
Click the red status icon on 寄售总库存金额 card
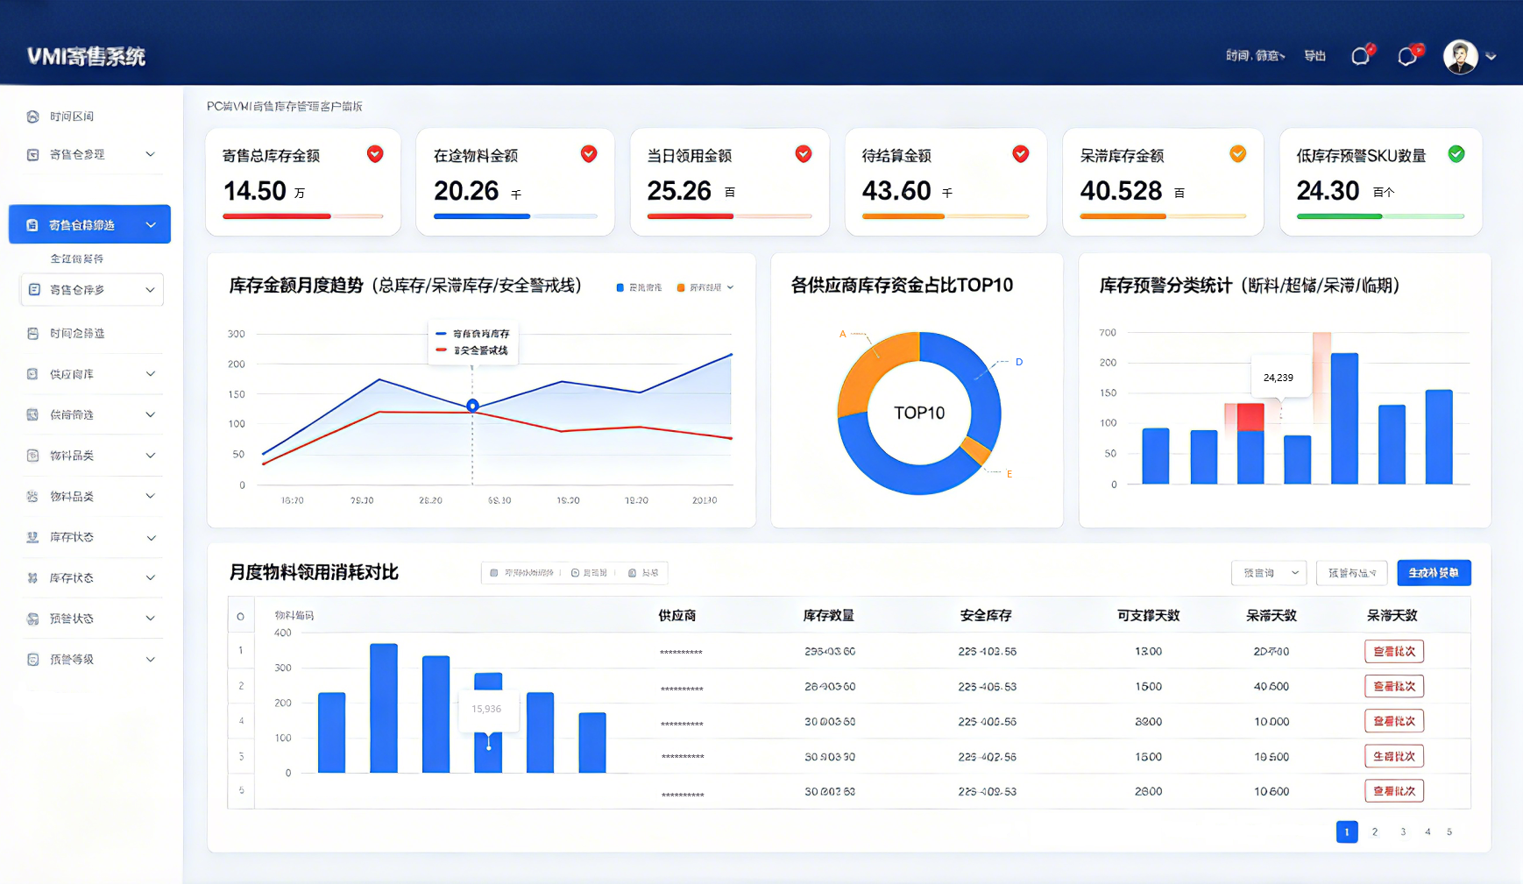tap(375, 154)
